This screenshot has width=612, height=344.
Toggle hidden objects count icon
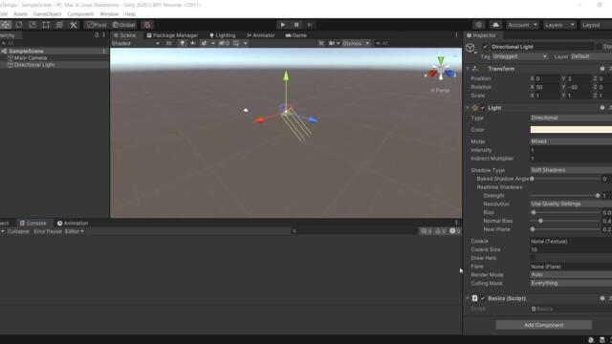[x=224, y=43]
